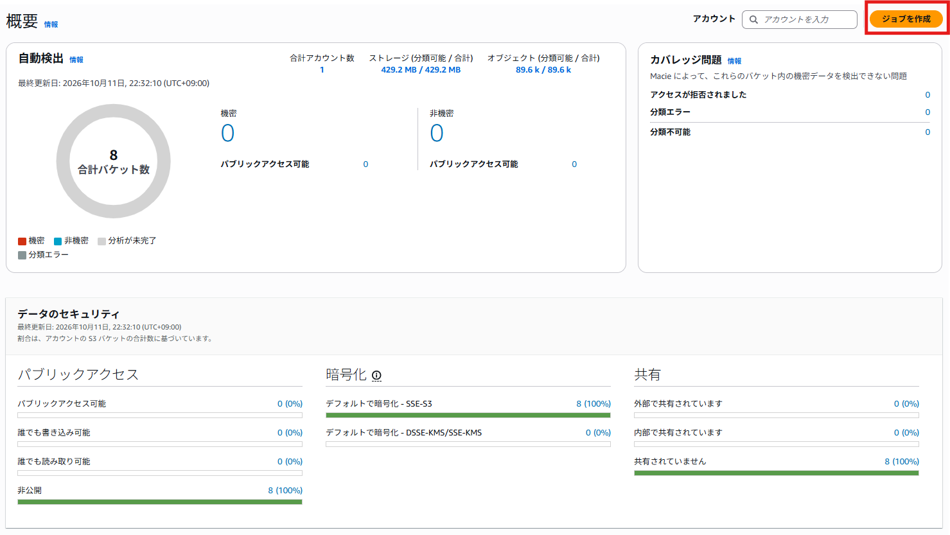The width and height of the screenshot is (950, 535).
Task: Click the ジョブを作成 button
Action: point(906,19)
